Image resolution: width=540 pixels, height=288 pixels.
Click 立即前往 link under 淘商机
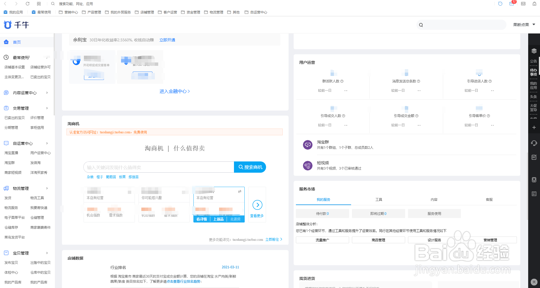coord(274,239)
